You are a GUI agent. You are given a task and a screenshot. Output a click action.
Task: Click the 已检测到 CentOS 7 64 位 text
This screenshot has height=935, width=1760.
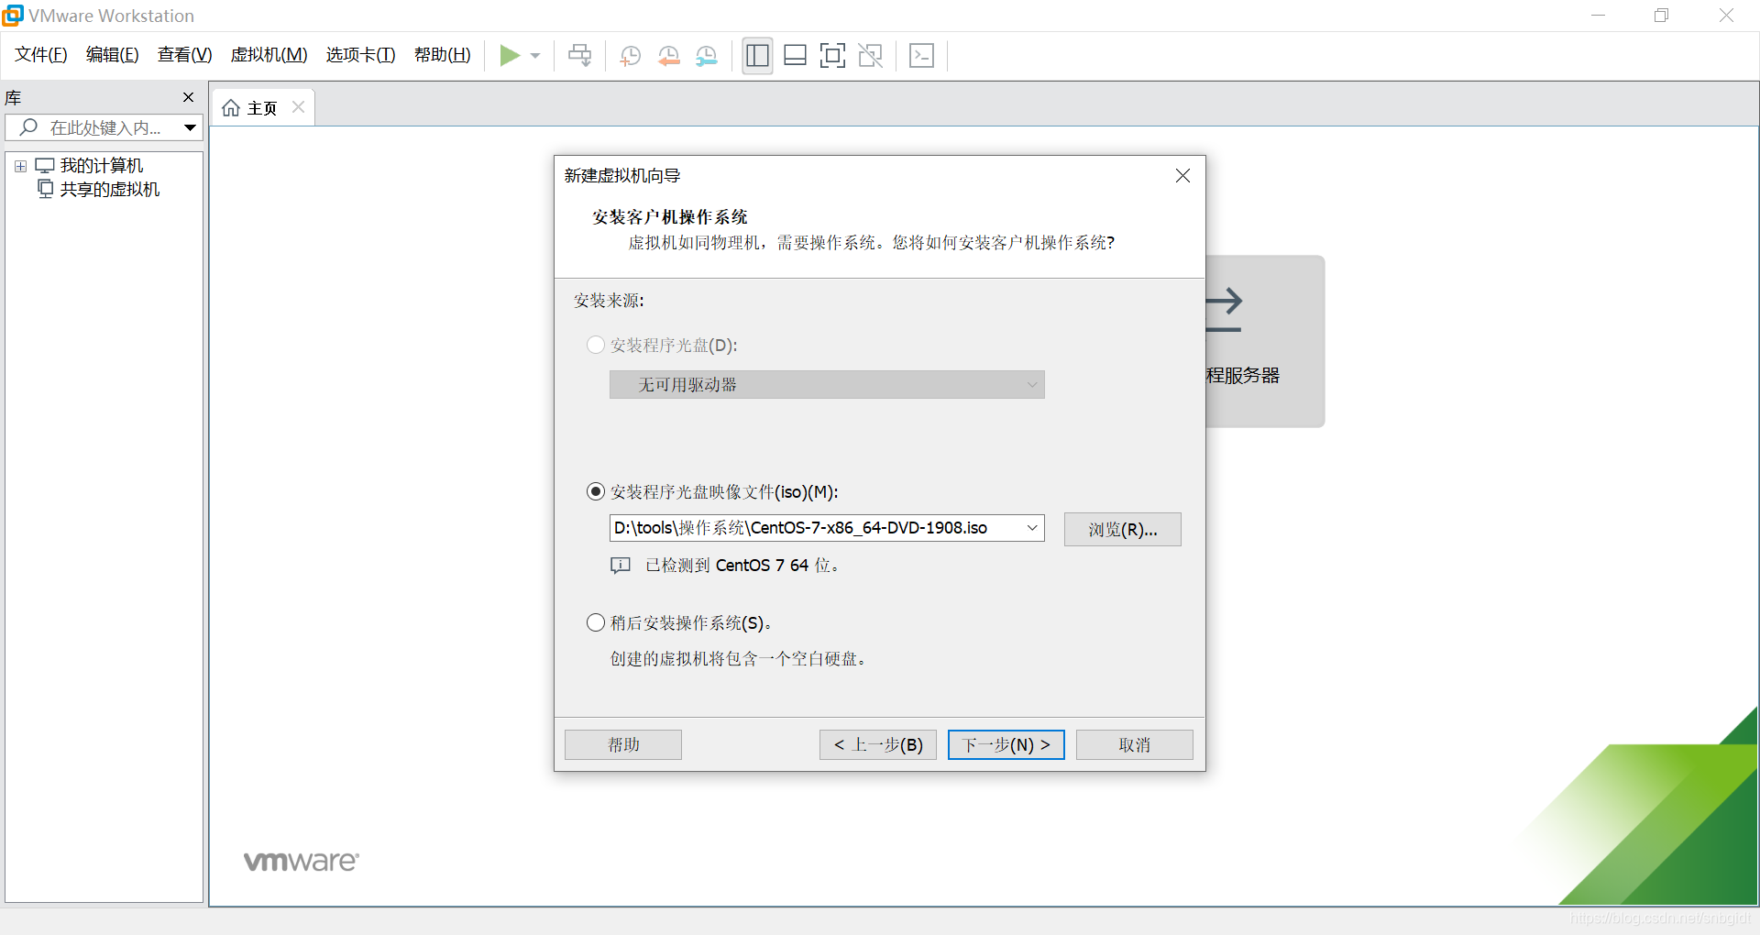(x=742, y=566)
